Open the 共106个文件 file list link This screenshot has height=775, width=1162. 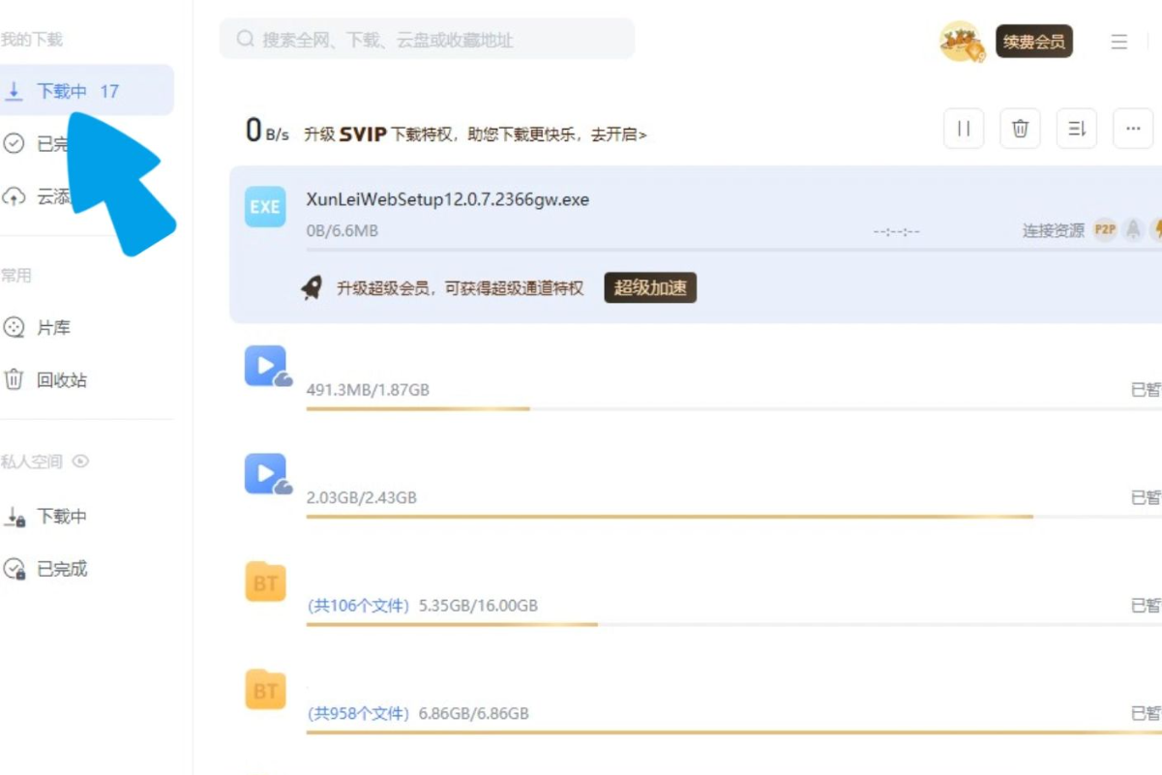[x=359, y=606]
